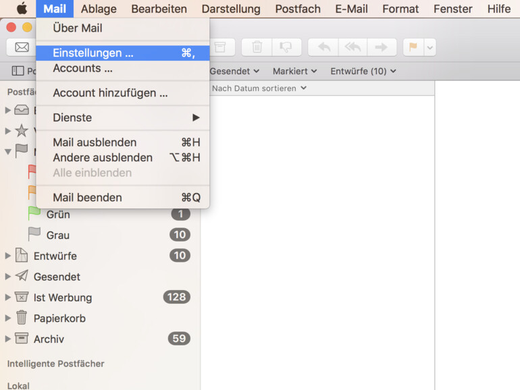This screenshot has height=390, width=520.
Task: Select the Entwürfe mailbox label
Action: tap(55, 256)
